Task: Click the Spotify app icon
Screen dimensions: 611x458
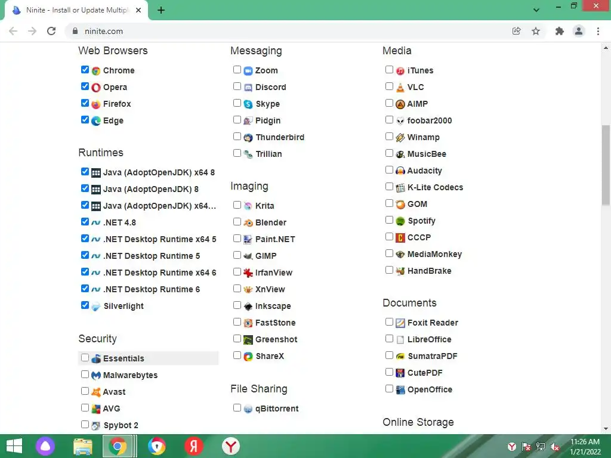Action: coord(400,221)
